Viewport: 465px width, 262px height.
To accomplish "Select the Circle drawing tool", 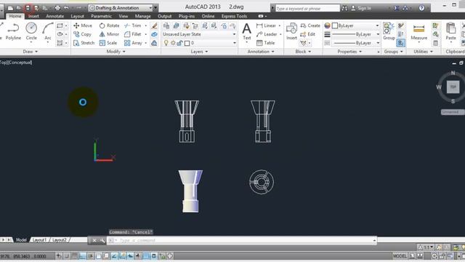I will coord(31,31).
